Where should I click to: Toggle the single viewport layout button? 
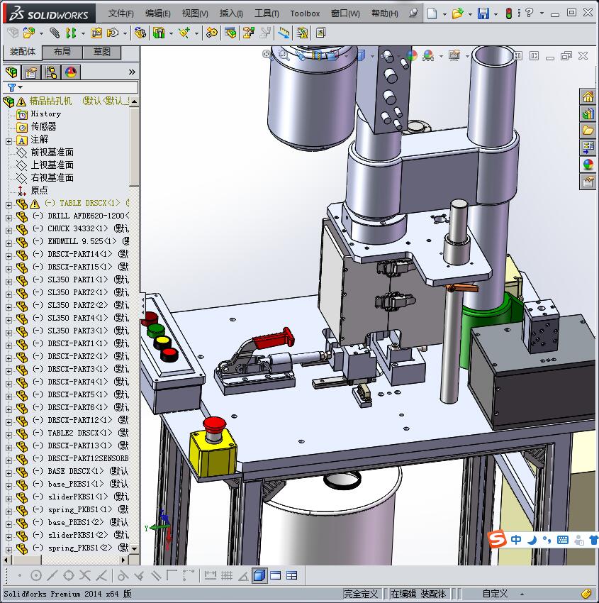pos(276,575)
